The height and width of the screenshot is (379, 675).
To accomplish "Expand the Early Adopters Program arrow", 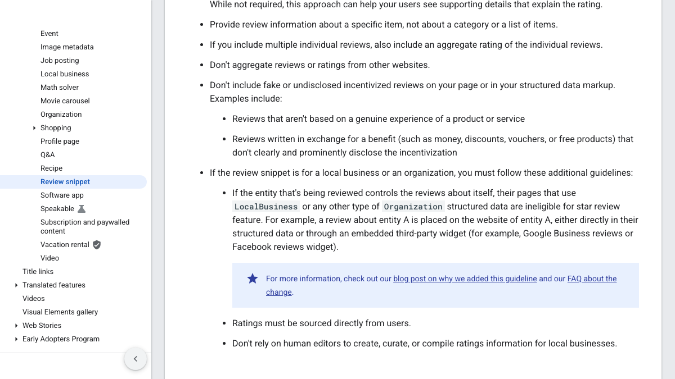I will [x=16, y=339].
